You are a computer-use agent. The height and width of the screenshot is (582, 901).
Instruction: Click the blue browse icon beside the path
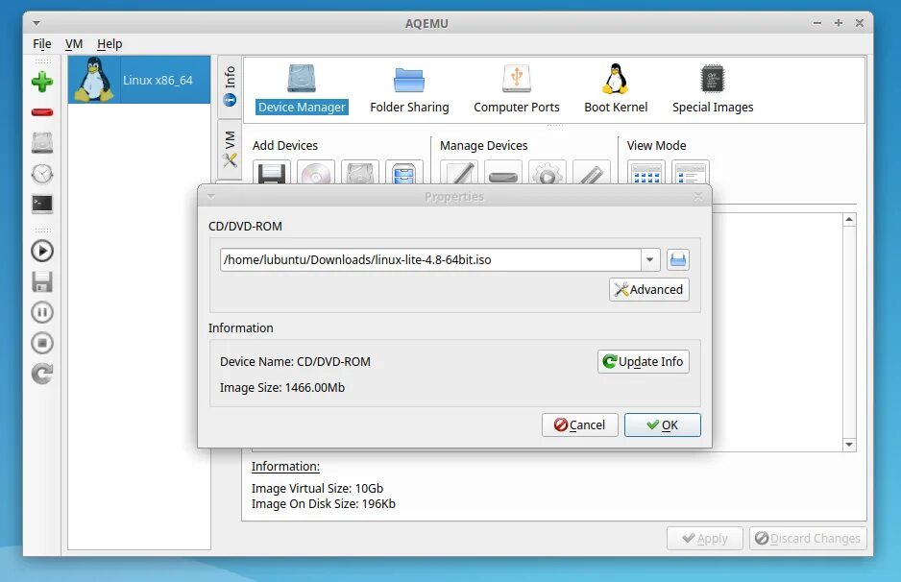678,259
